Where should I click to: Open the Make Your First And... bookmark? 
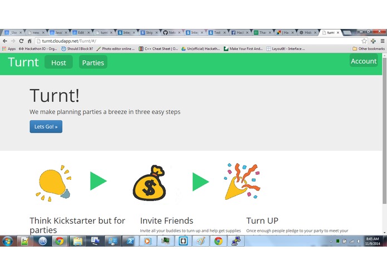243,49
